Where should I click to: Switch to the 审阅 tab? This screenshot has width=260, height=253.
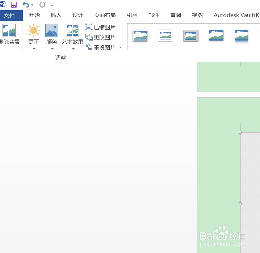(176, 15)
